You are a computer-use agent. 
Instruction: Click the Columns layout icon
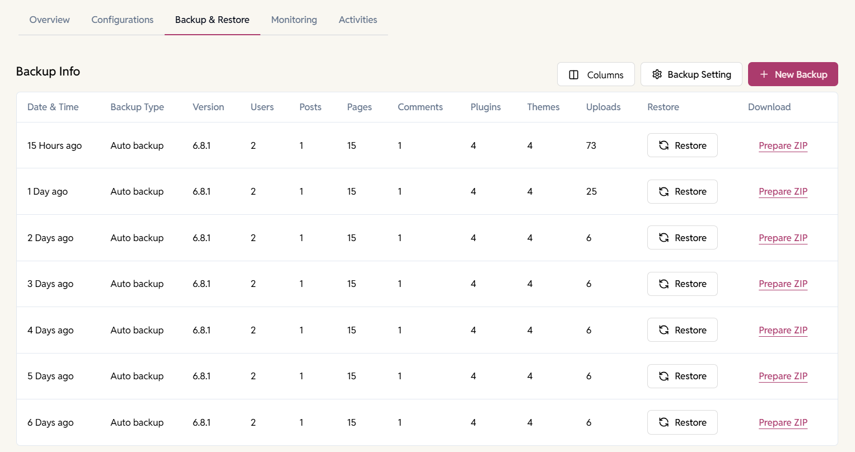coord(573,74)
